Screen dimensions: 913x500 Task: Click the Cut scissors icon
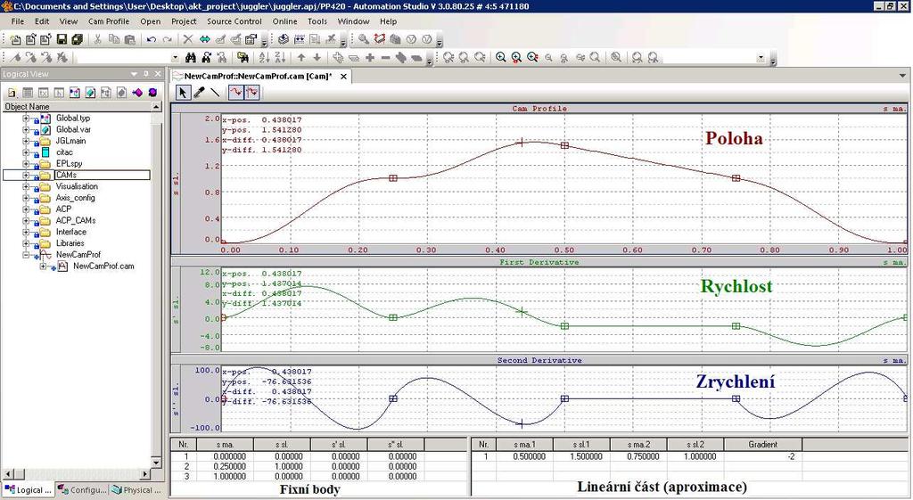98,39
